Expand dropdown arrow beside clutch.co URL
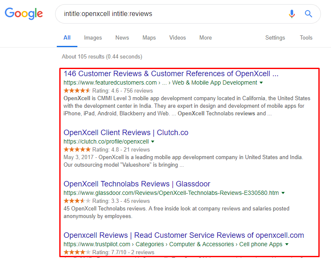The image size is (331, 258). coord(153,141)
